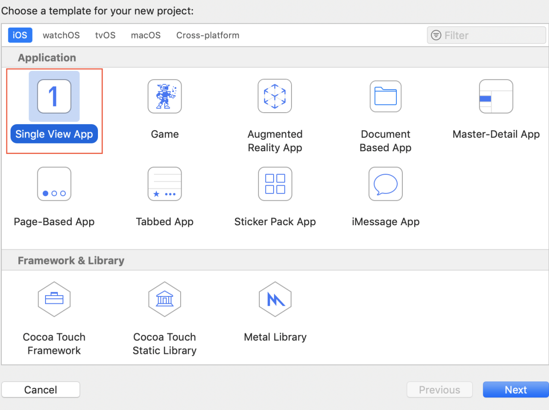Choose the iMessage App template
This screenshot has height=410, width=549.
point(385,184)
